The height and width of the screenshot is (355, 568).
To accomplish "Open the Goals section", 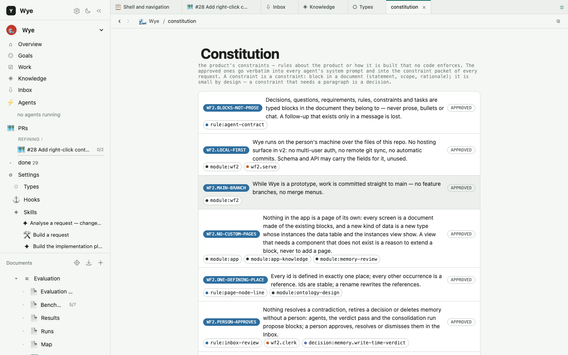I will click(25, 56).
